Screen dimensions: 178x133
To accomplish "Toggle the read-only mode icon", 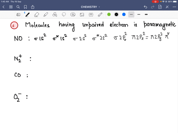I will [x=18, y=15].
